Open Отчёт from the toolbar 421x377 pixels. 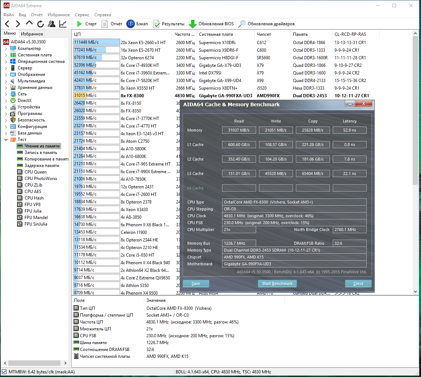tap(112, 24)
